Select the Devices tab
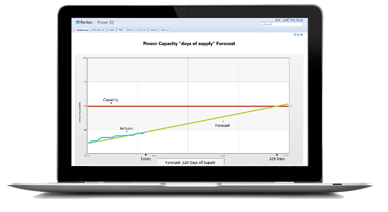 (x=130, y=30)
